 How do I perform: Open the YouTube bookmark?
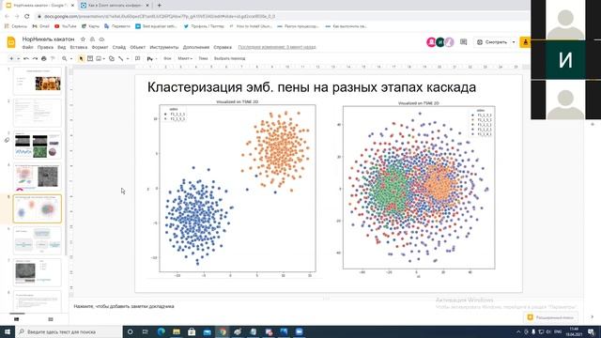(x=66, y=26)
